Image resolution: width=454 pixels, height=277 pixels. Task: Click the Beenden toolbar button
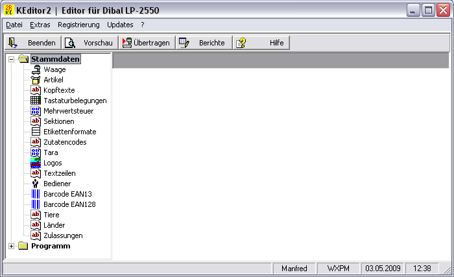coord(32,43)
